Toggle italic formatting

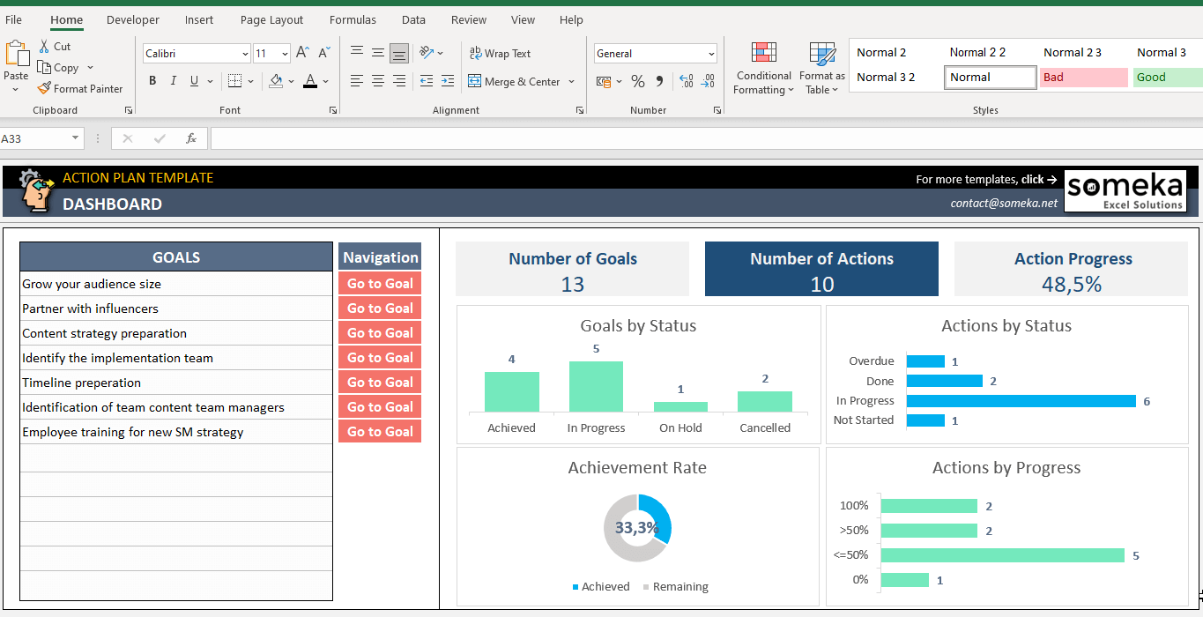(172, 80)
